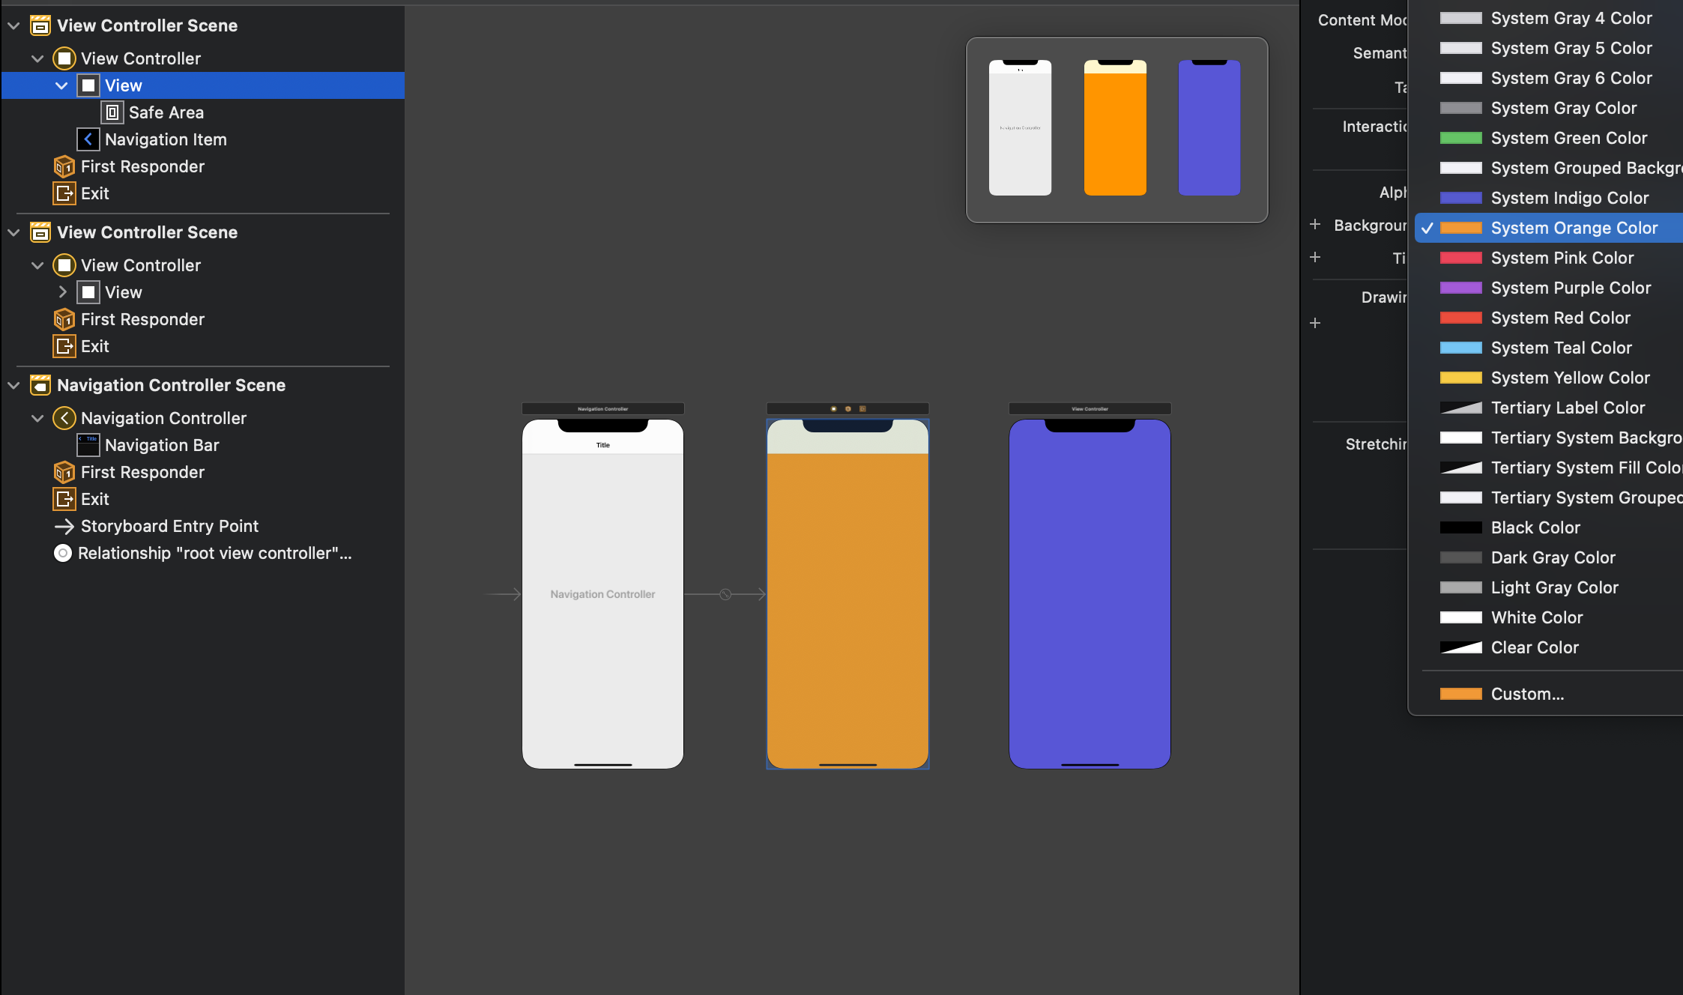Click plus button beside Background attribute

1315,225
